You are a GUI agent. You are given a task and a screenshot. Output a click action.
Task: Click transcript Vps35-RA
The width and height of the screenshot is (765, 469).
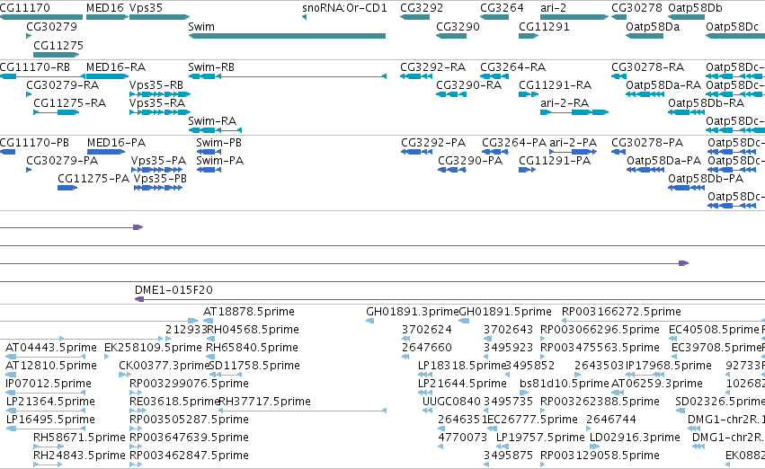(157, 103)
